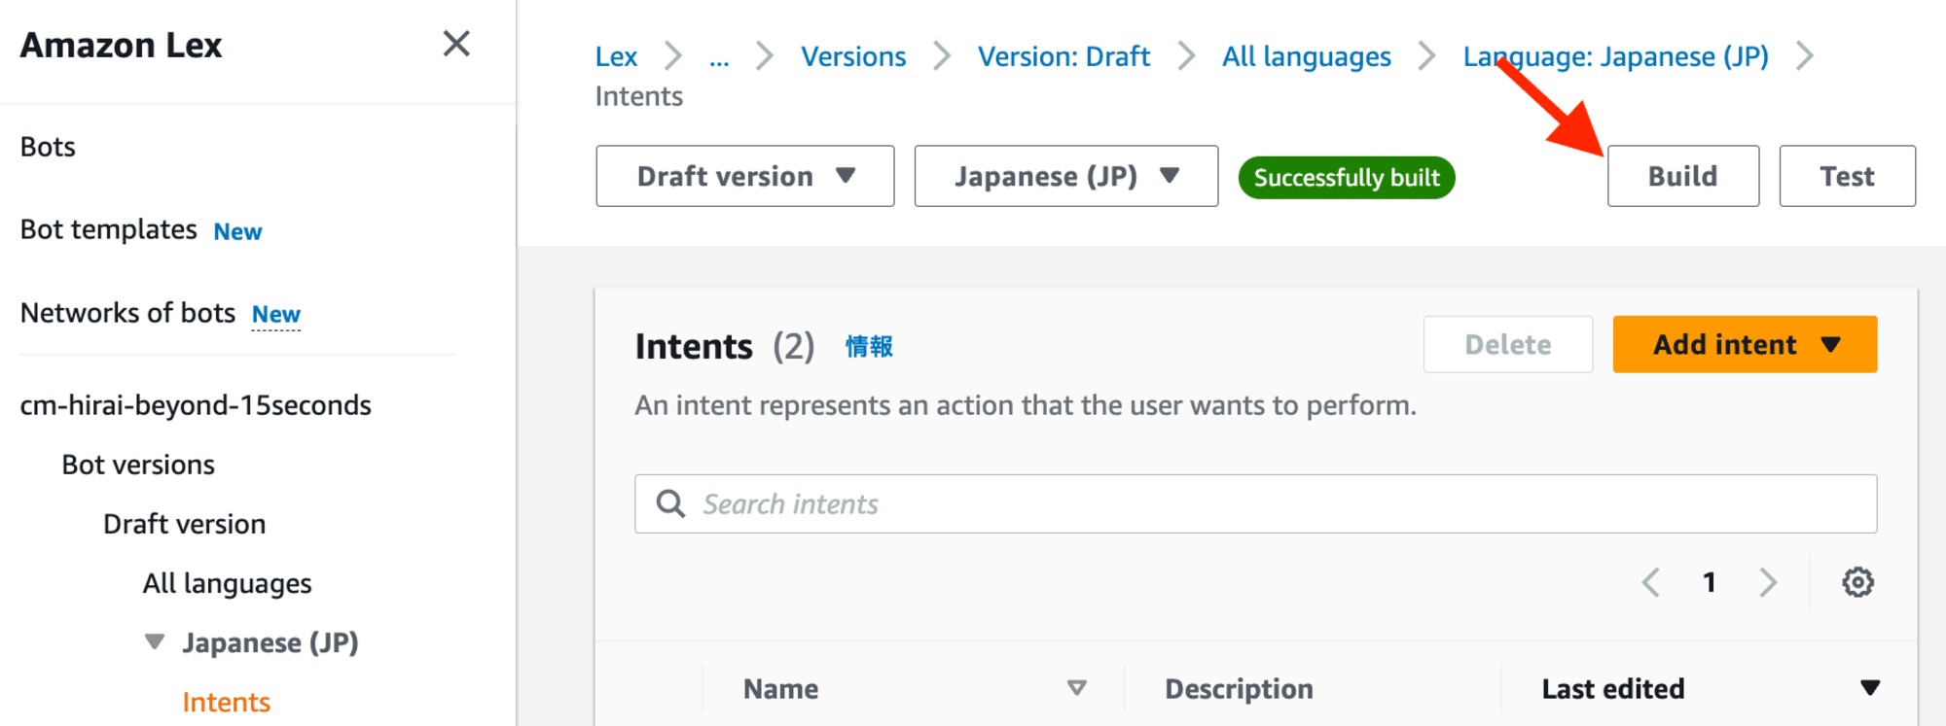Open the Add intent dropdown button
Image resolution: width=1946 pixels, height=726 pixels.
click(x=1746, y=344)
